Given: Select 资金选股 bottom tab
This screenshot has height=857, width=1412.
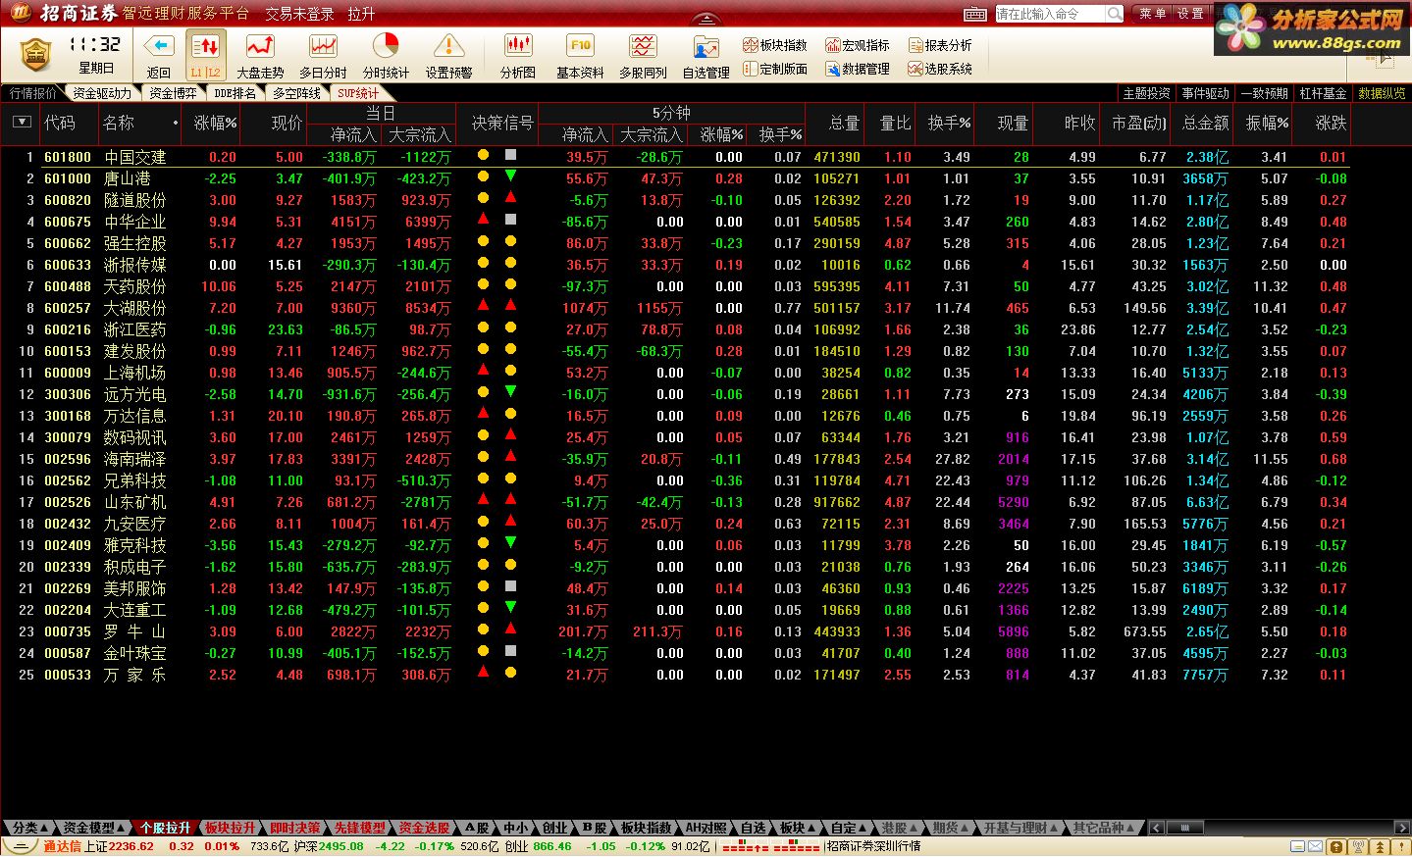Looking at the screenshot, I should [x=425, y=828].
